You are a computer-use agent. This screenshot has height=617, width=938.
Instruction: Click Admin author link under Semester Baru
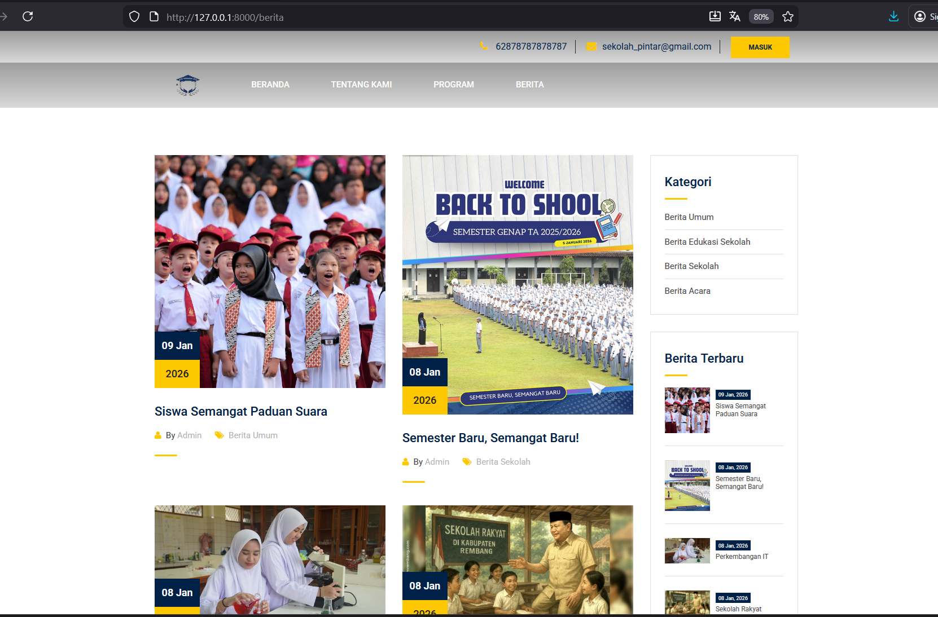[437, 462]
